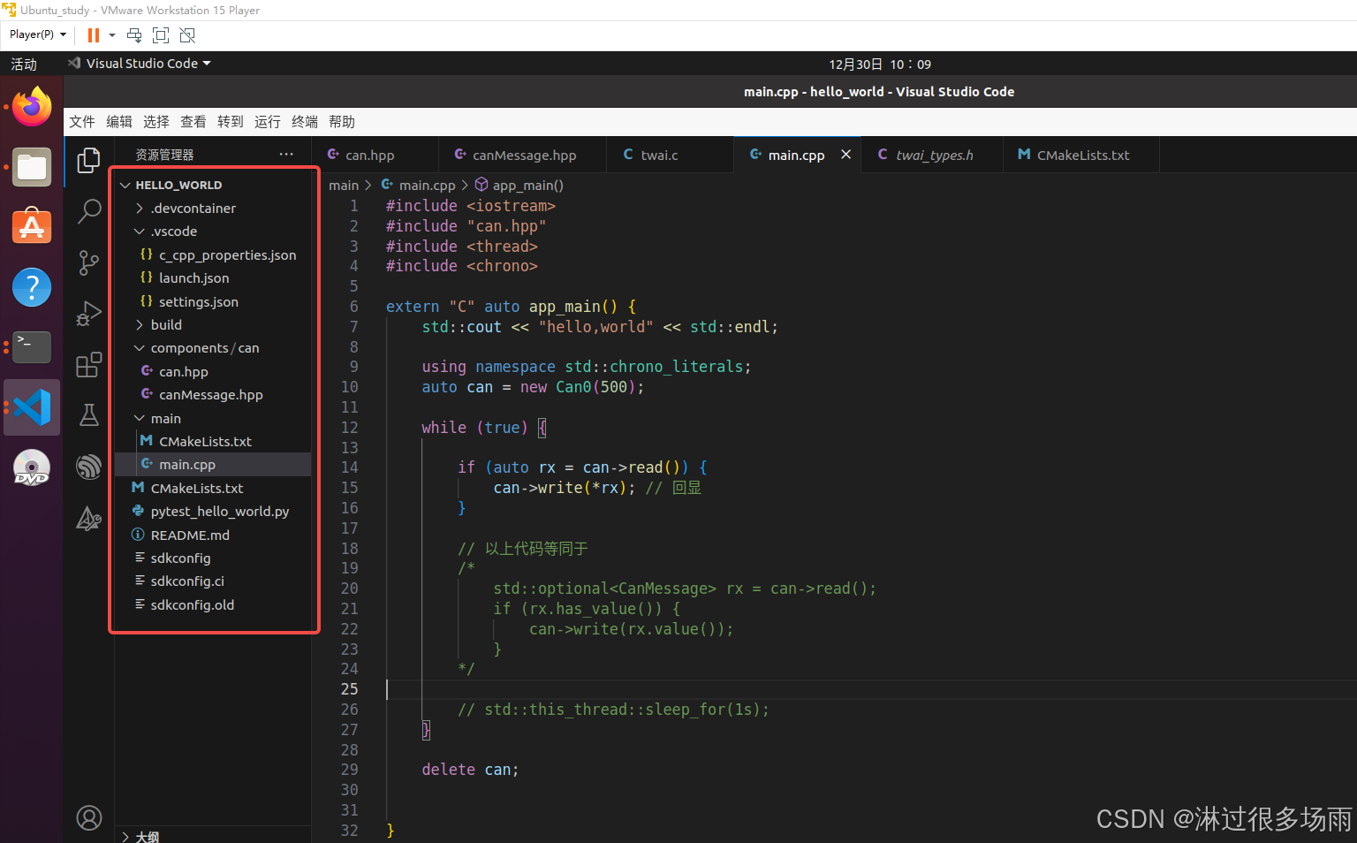Open the clock showing 12月30日 10:09
Viewport: 1357px width, 843px height.
(880, 64)
